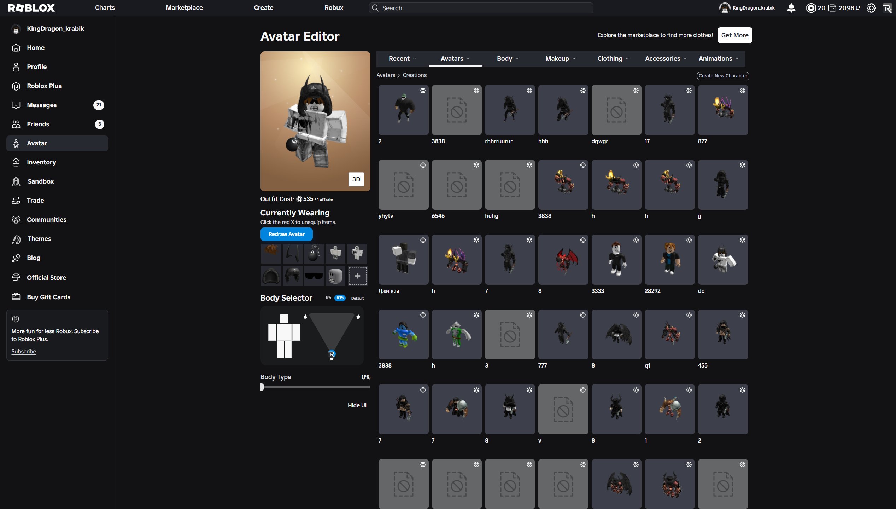The image size is (896, 509).
Task: Switch avatar preview to 3D
Action: tap(356, 179)
